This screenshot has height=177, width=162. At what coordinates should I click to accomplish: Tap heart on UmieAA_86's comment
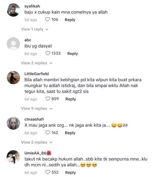48,172
